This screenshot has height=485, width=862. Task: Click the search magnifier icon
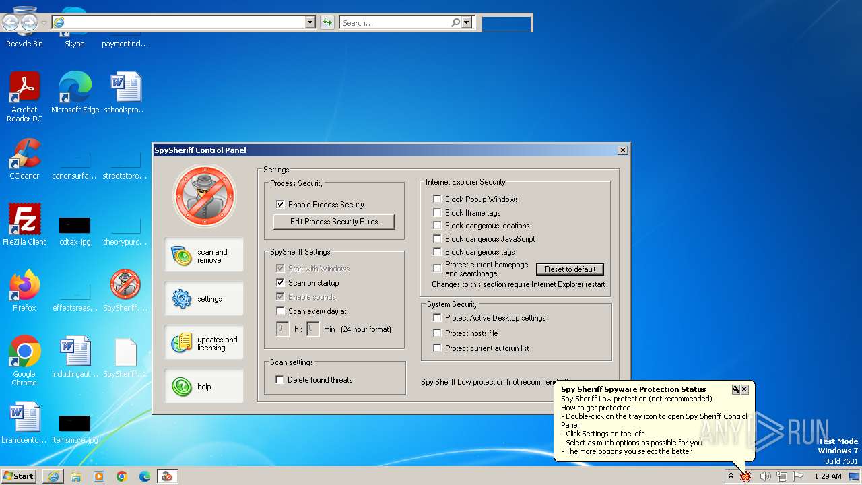(456, 22)
